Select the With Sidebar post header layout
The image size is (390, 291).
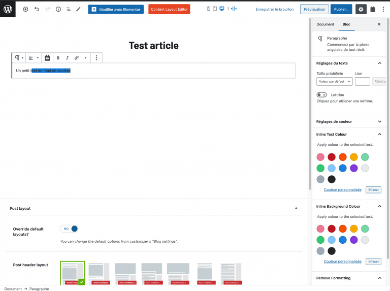[99, 273]
